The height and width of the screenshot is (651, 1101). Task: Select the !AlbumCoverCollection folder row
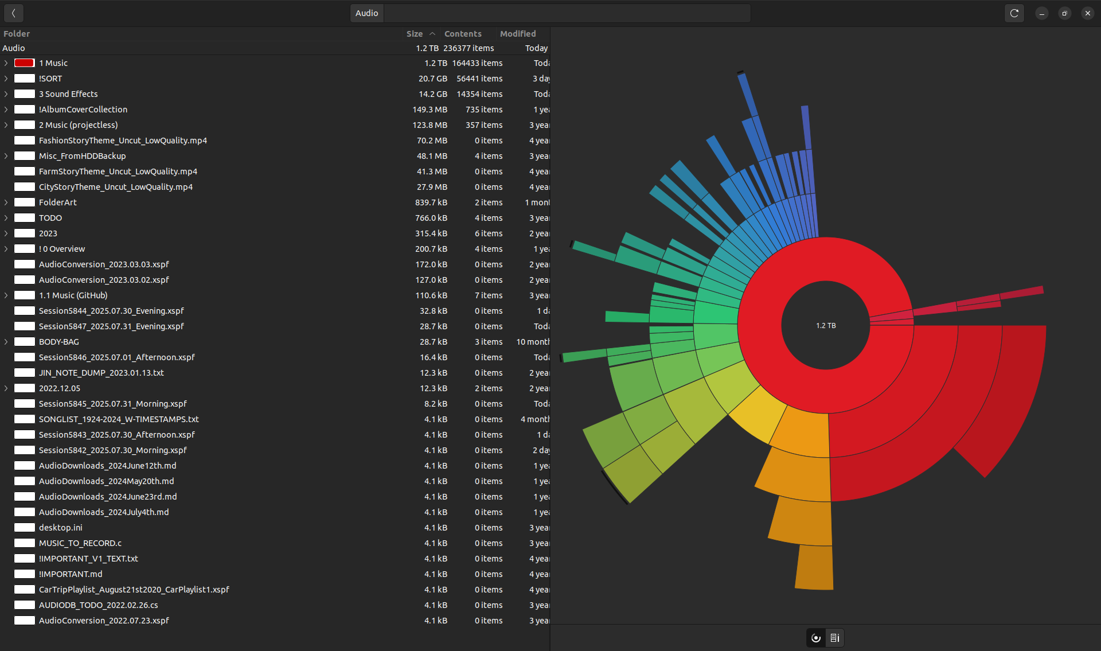tap(83, 110)
